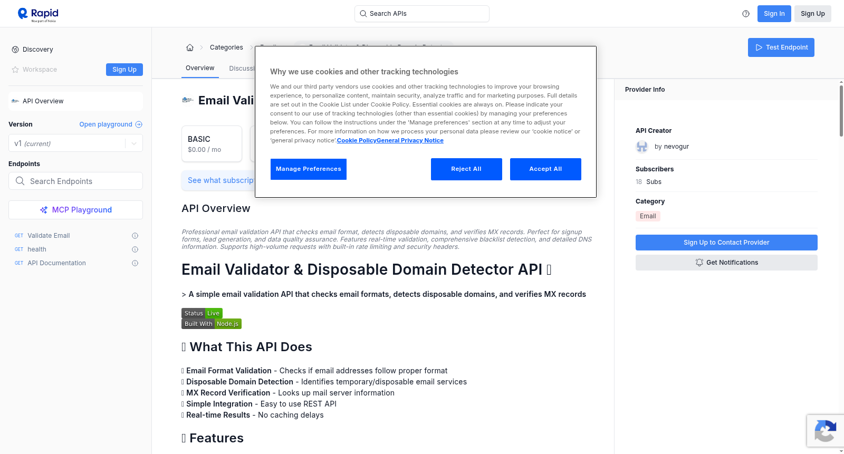The height and width of the screenshot is (454, 844).
Task: Click the right panel scrollbar
Action: pyautogui.click(x=841, y=111)
